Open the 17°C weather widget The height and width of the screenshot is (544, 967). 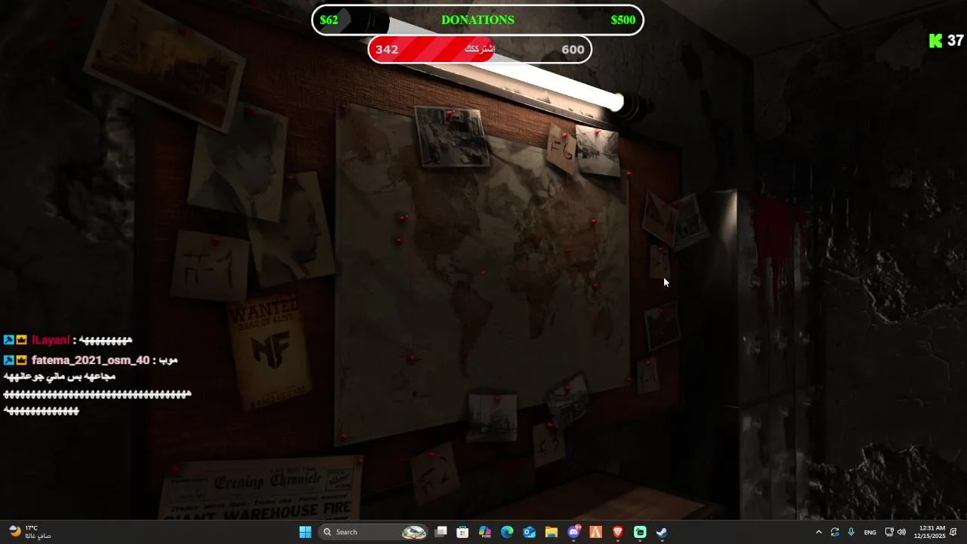(x=29, y=532)
